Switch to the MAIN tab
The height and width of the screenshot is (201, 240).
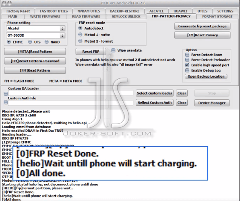click(x=13, y=16)
